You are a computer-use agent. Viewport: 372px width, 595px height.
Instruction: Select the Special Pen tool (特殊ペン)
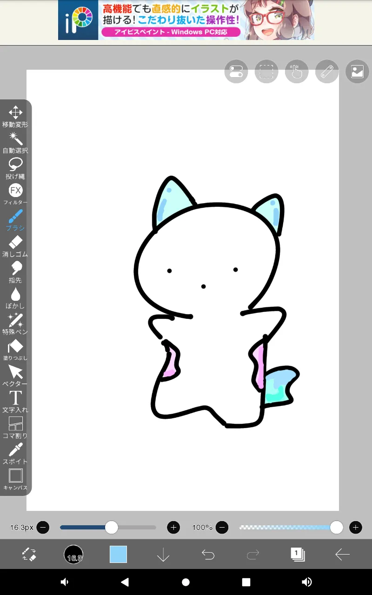point(15,324)
